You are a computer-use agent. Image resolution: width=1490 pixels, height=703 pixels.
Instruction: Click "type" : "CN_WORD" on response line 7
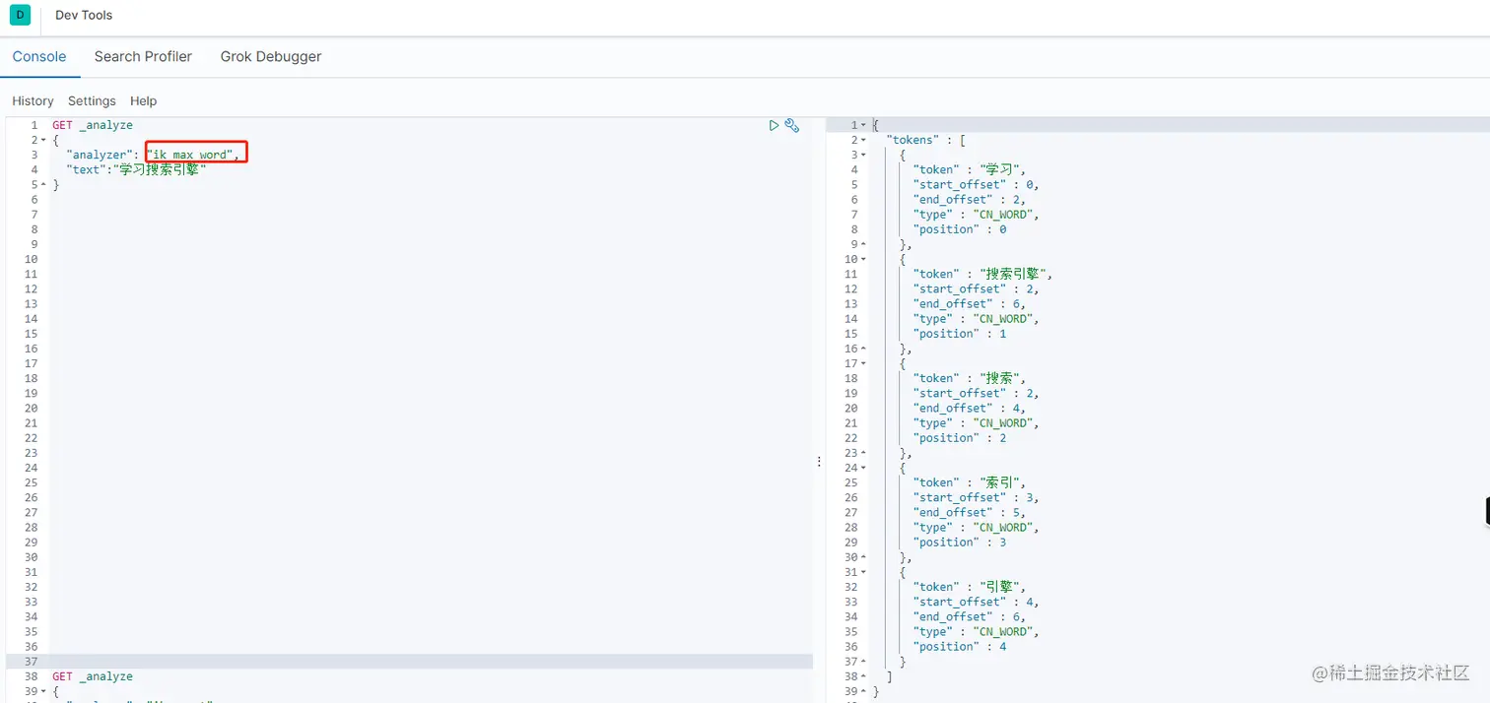pyautogui.click(x=976, y=215)
